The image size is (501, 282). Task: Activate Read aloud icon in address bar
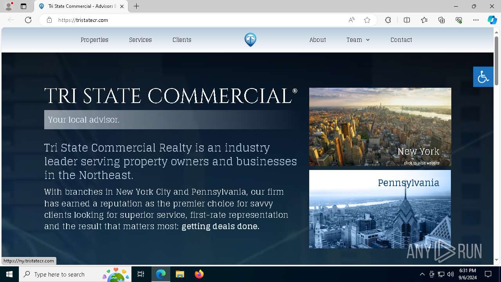pos(351,20)
